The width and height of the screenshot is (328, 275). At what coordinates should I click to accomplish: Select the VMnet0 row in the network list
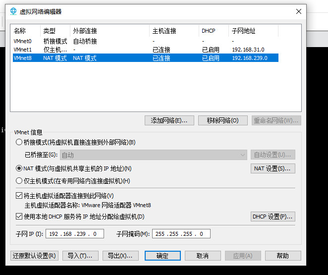tap(145, 41)
